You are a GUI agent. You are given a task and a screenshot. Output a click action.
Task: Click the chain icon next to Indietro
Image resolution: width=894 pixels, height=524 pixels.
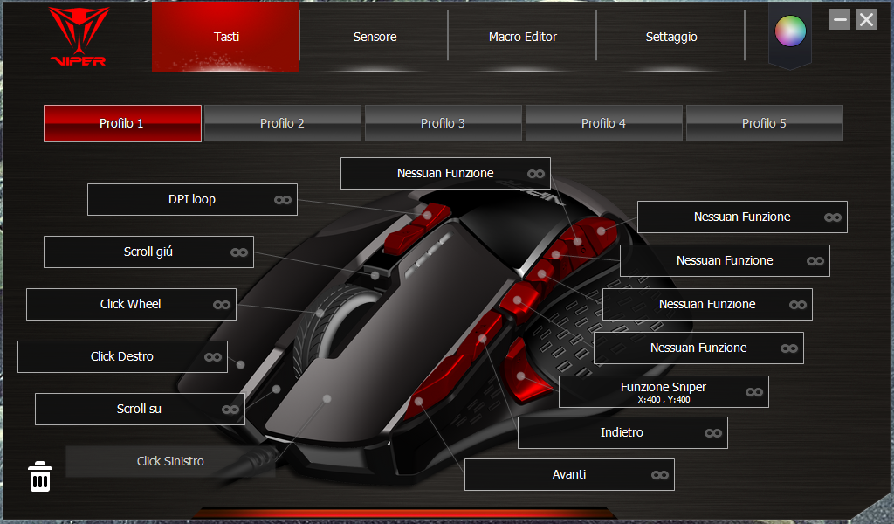712,433
